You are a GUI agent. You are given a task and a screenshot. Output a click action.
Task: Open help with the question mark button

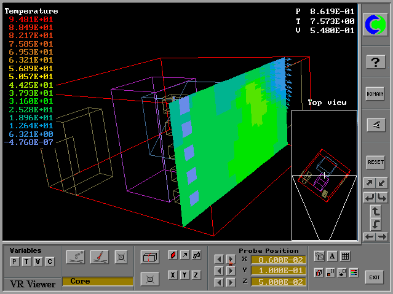(x=375, y=62)
